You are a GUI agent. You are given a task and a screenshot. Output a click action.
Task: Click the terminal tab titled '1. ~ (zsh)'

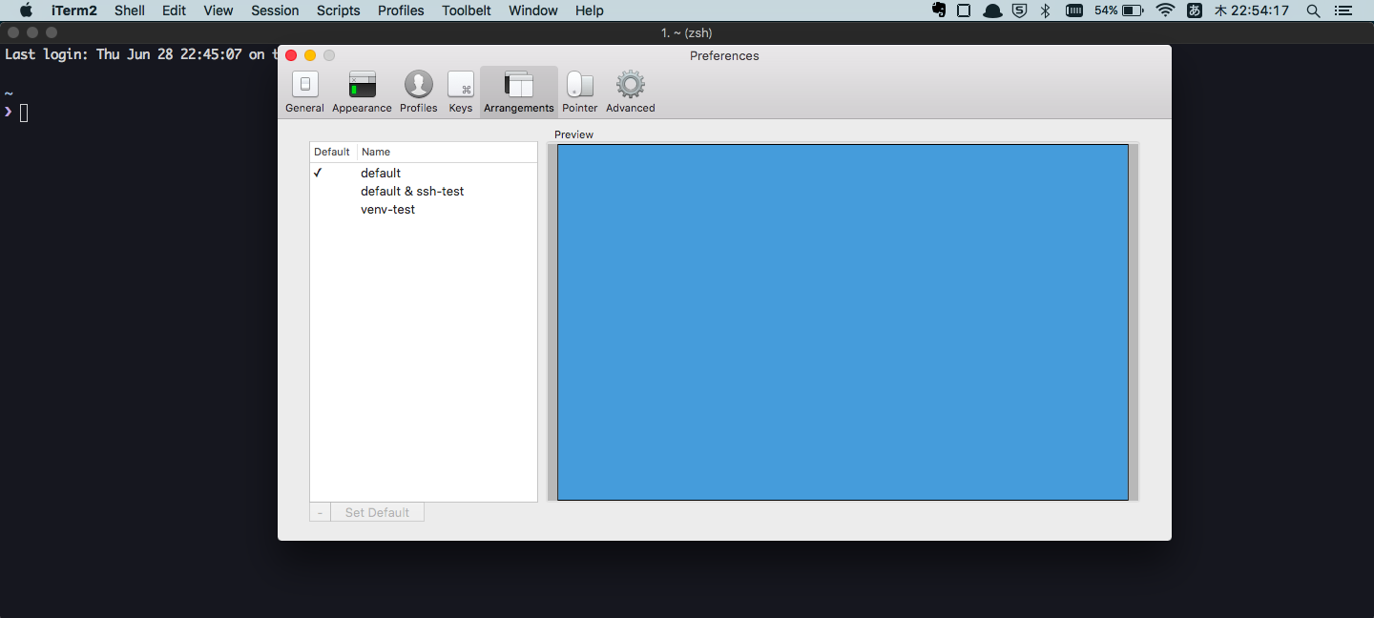click(686, 32)
